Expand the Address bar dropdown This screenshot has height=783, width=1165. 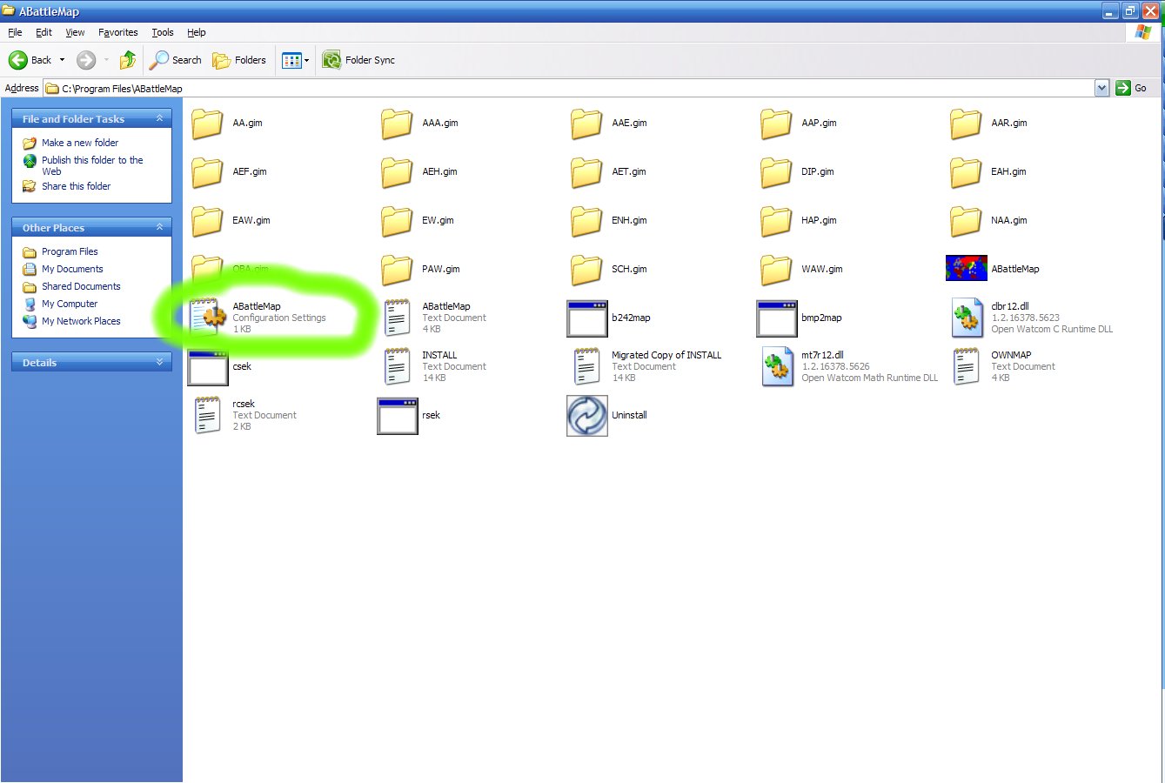(1101, 88)
